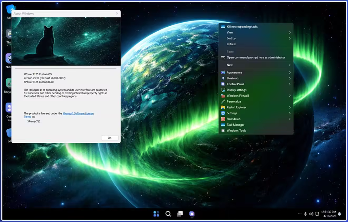Open taskbar Search magnifier icon
This screenshot has height=222, width=348.
pos(168,214)
